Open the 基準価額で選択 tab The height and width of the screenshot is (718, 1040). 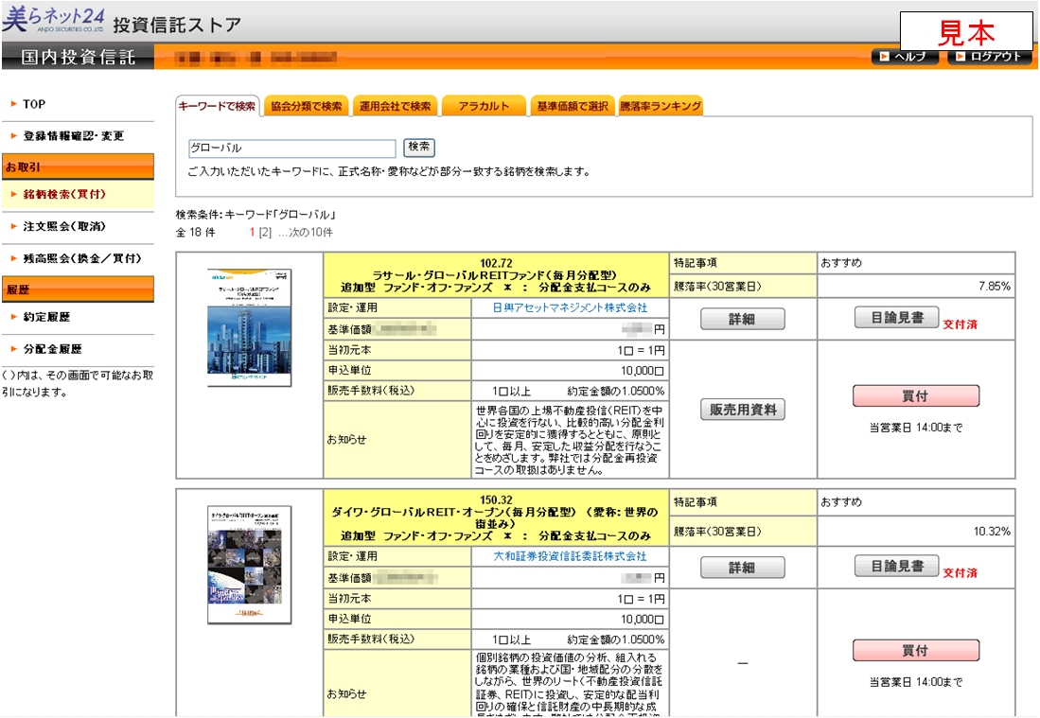click(573, 106)
